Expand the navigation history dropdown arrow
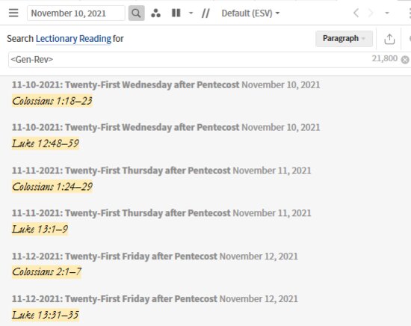 (x=387, y=13)
